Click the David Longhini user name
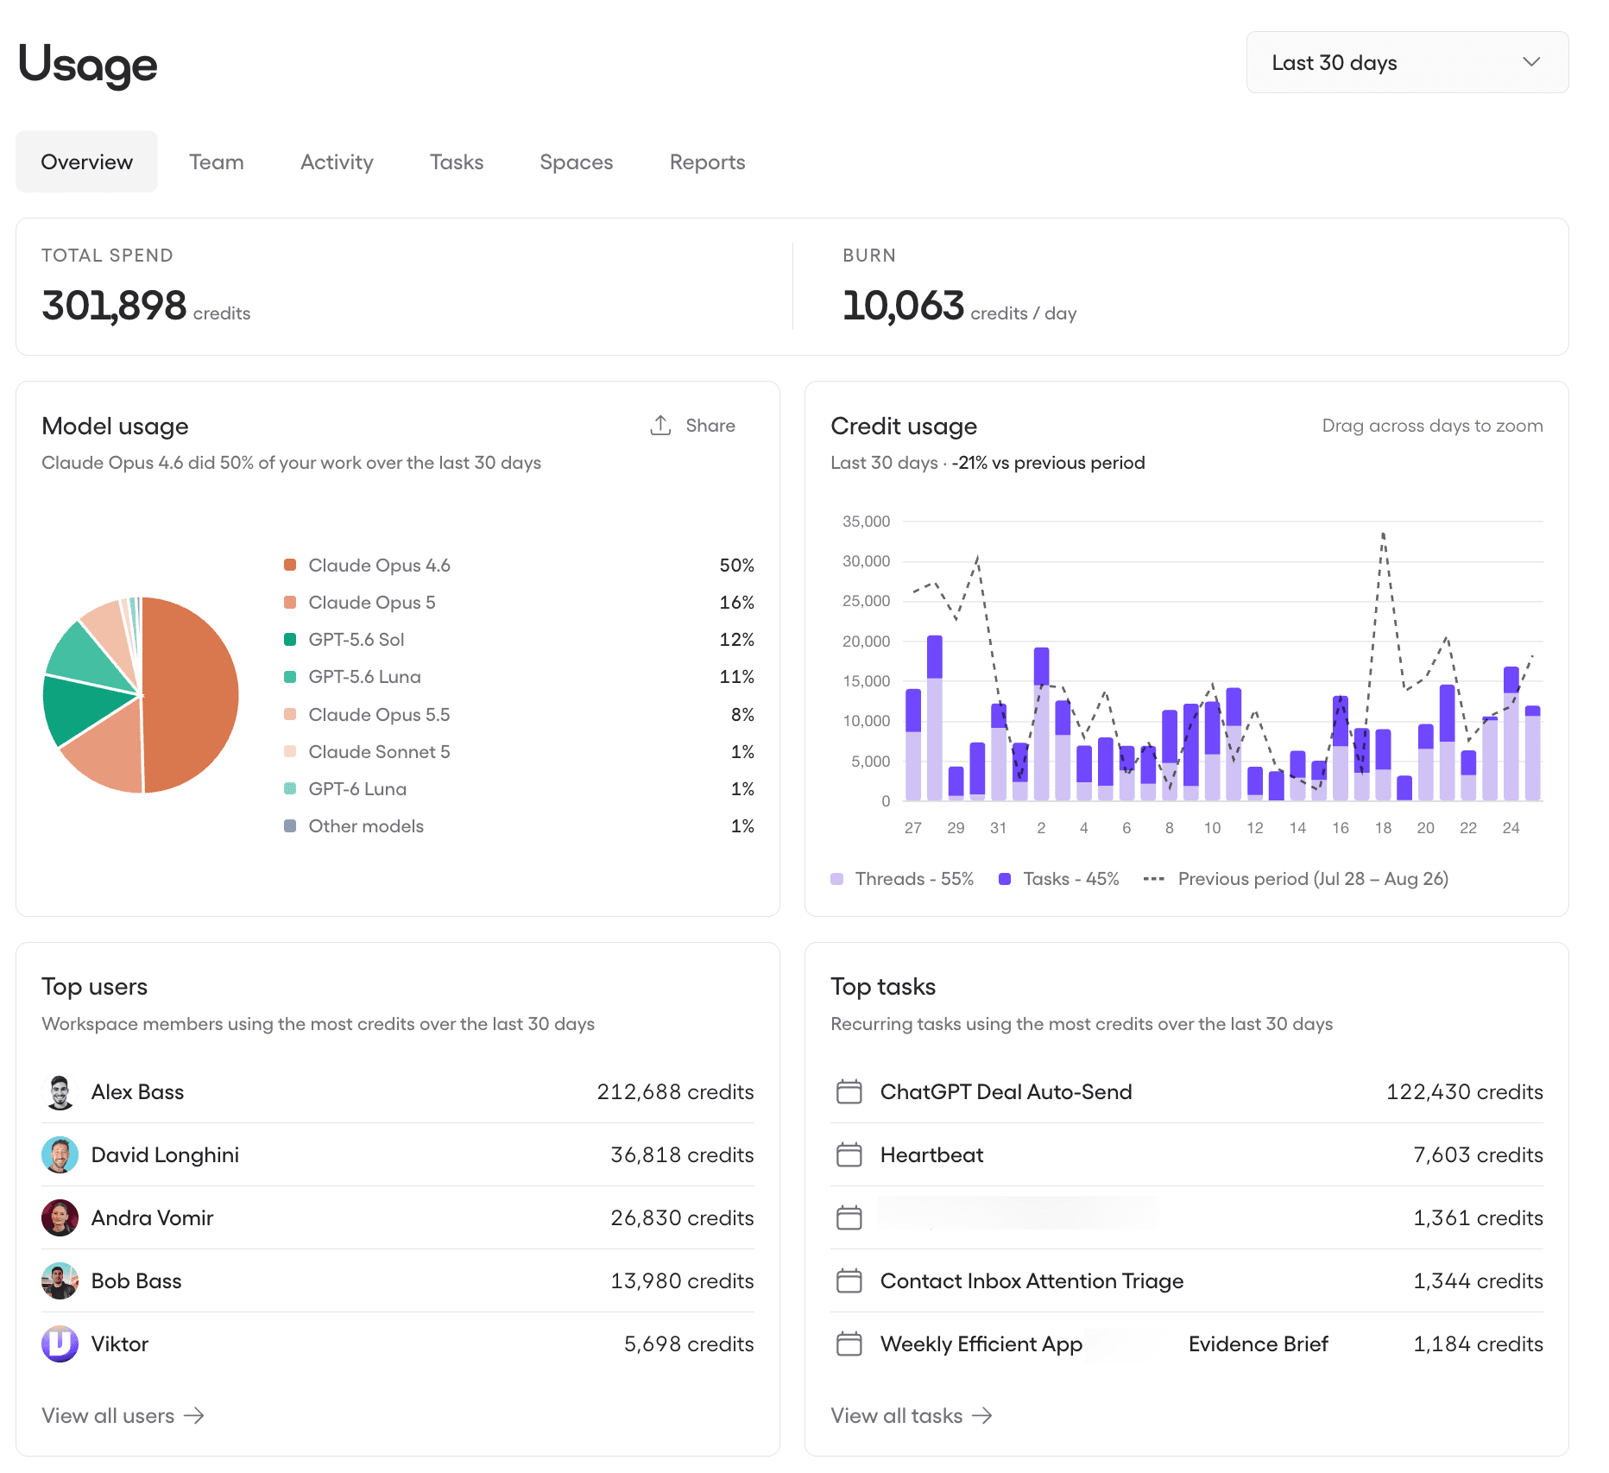 coord(165,1155)
